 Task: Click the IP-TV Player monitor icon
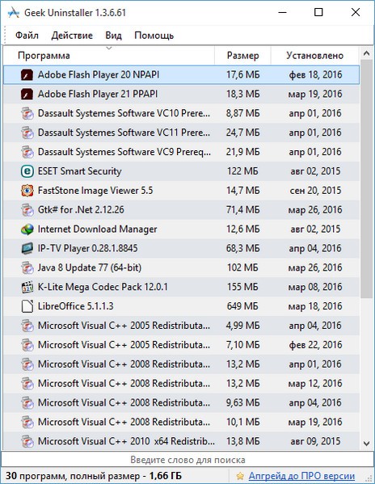coord(27,249)
